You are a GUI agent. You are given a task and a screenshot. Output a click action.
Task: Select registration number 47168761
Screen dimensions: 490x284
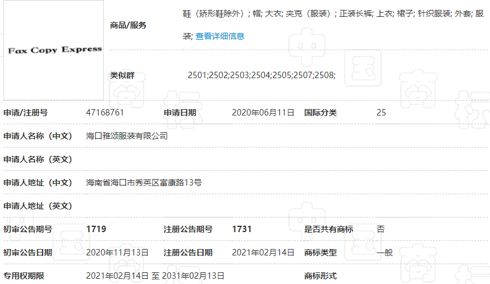105,113
